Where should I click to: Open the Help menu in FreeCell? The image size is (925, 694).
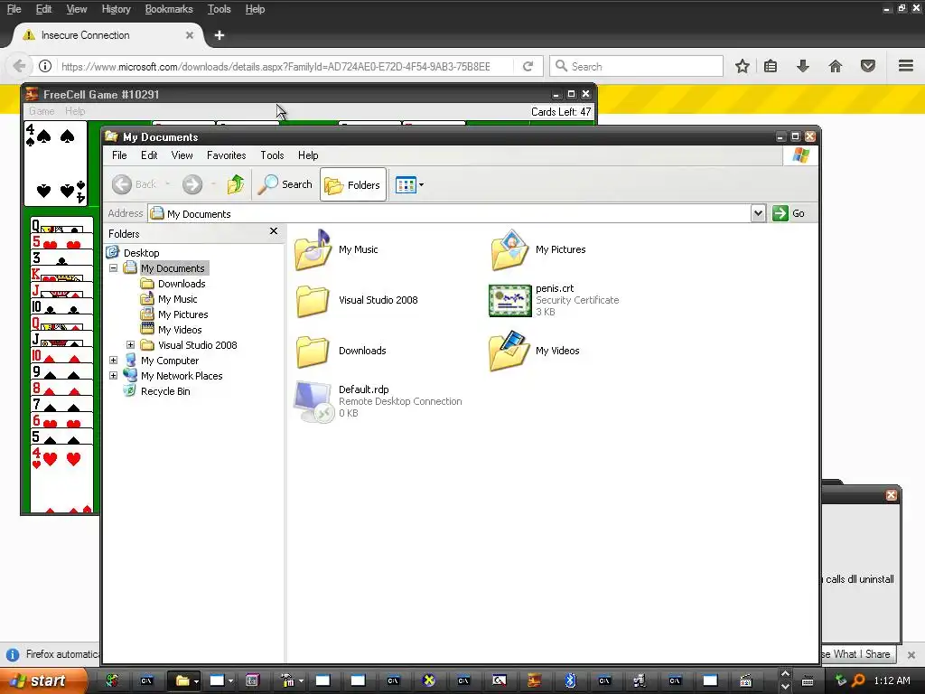pyautogui.click(x=75, y=111)
